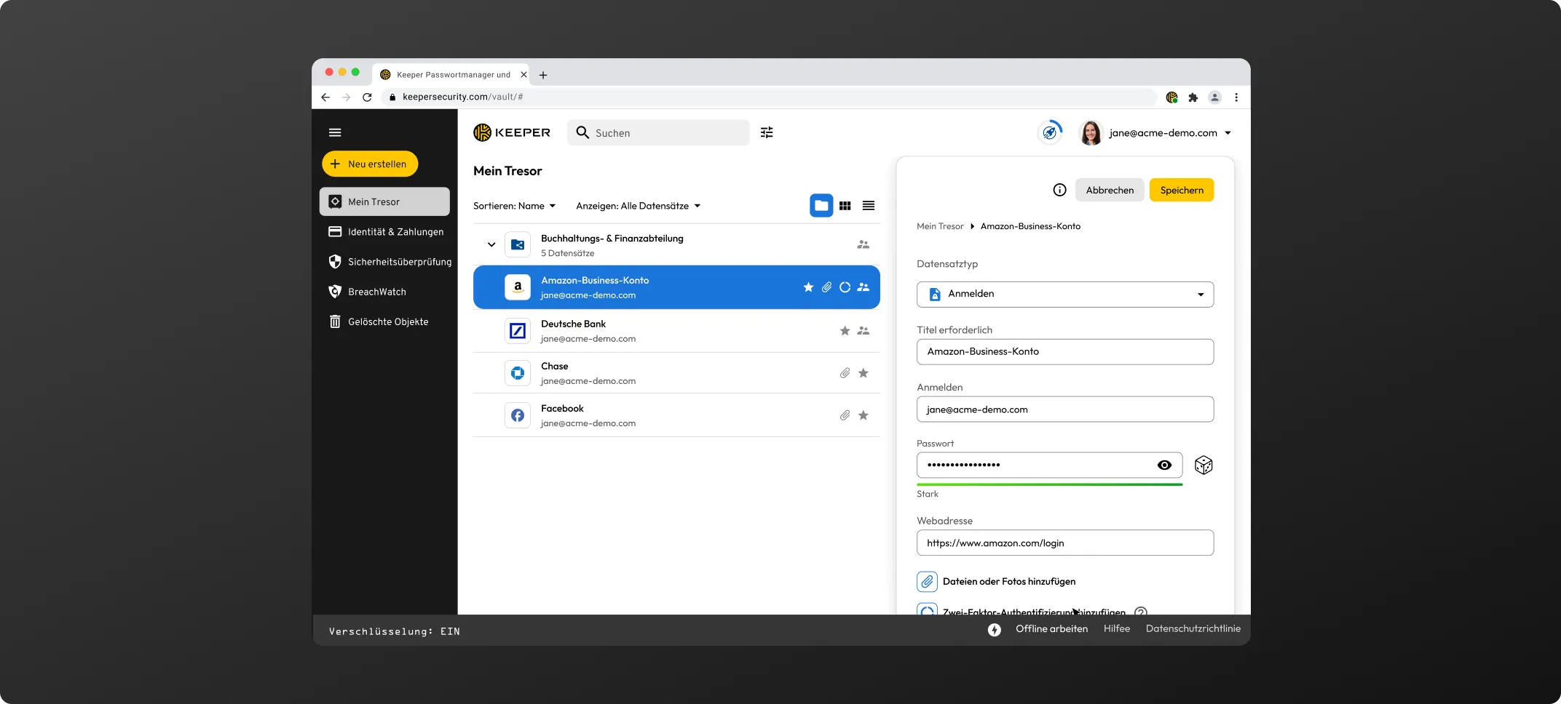This screenshot has width=1561, height=704.
Task: Click star icon on Amazon-Business-Konto row
Action: [x=808, y=287]
